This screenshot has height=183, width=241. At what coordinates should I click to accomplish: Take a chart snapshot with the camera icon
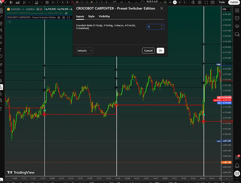[x=212, y=2]
